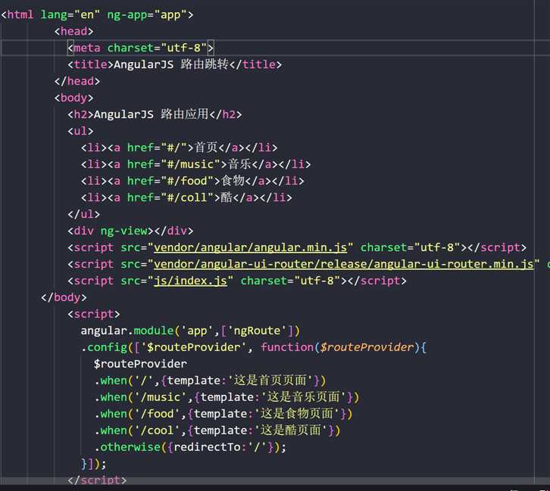550x491 pixels.
Task: Open the angular-ui-router.min.js path link
Action: tap(344, 264)
